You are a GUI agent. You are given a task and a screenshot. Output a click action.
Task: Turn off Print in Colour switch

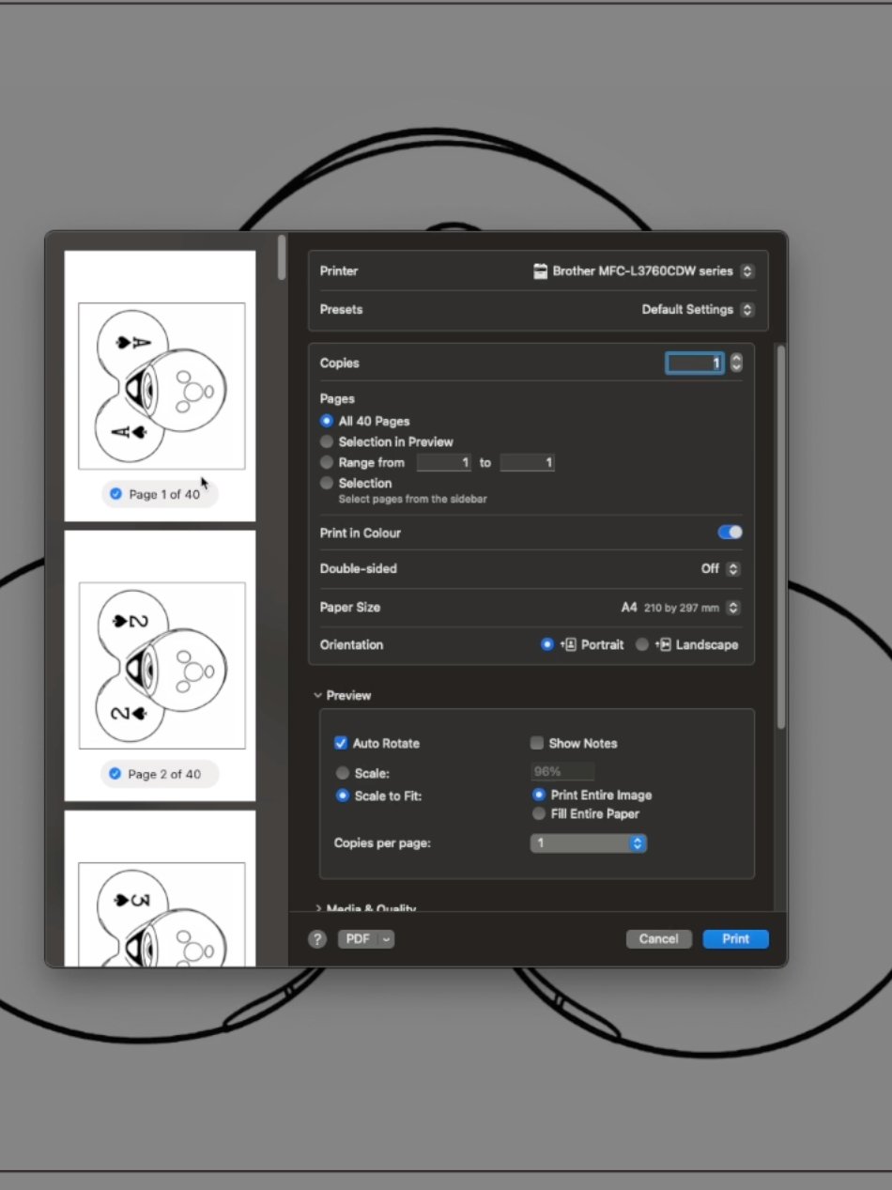coord(730,533)
